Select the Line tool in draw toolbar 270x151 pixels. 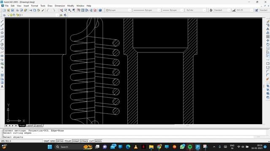(x=2, y=21)
